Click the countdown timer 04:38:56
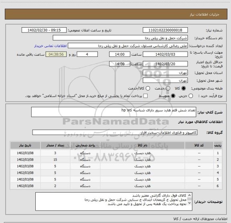Viewport: 231px width, 223px height. 56,54
